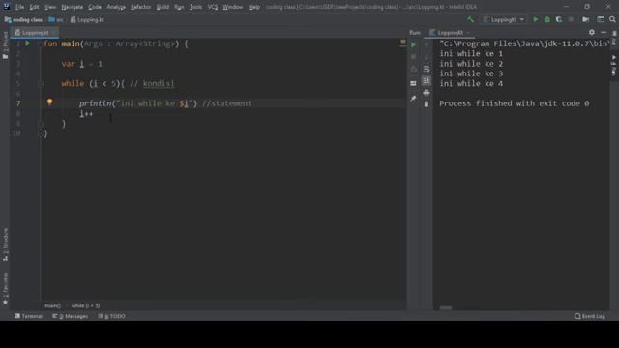Pin the Run tab
The height and width of the screenshot is (348, 619).
pos(413,99)
